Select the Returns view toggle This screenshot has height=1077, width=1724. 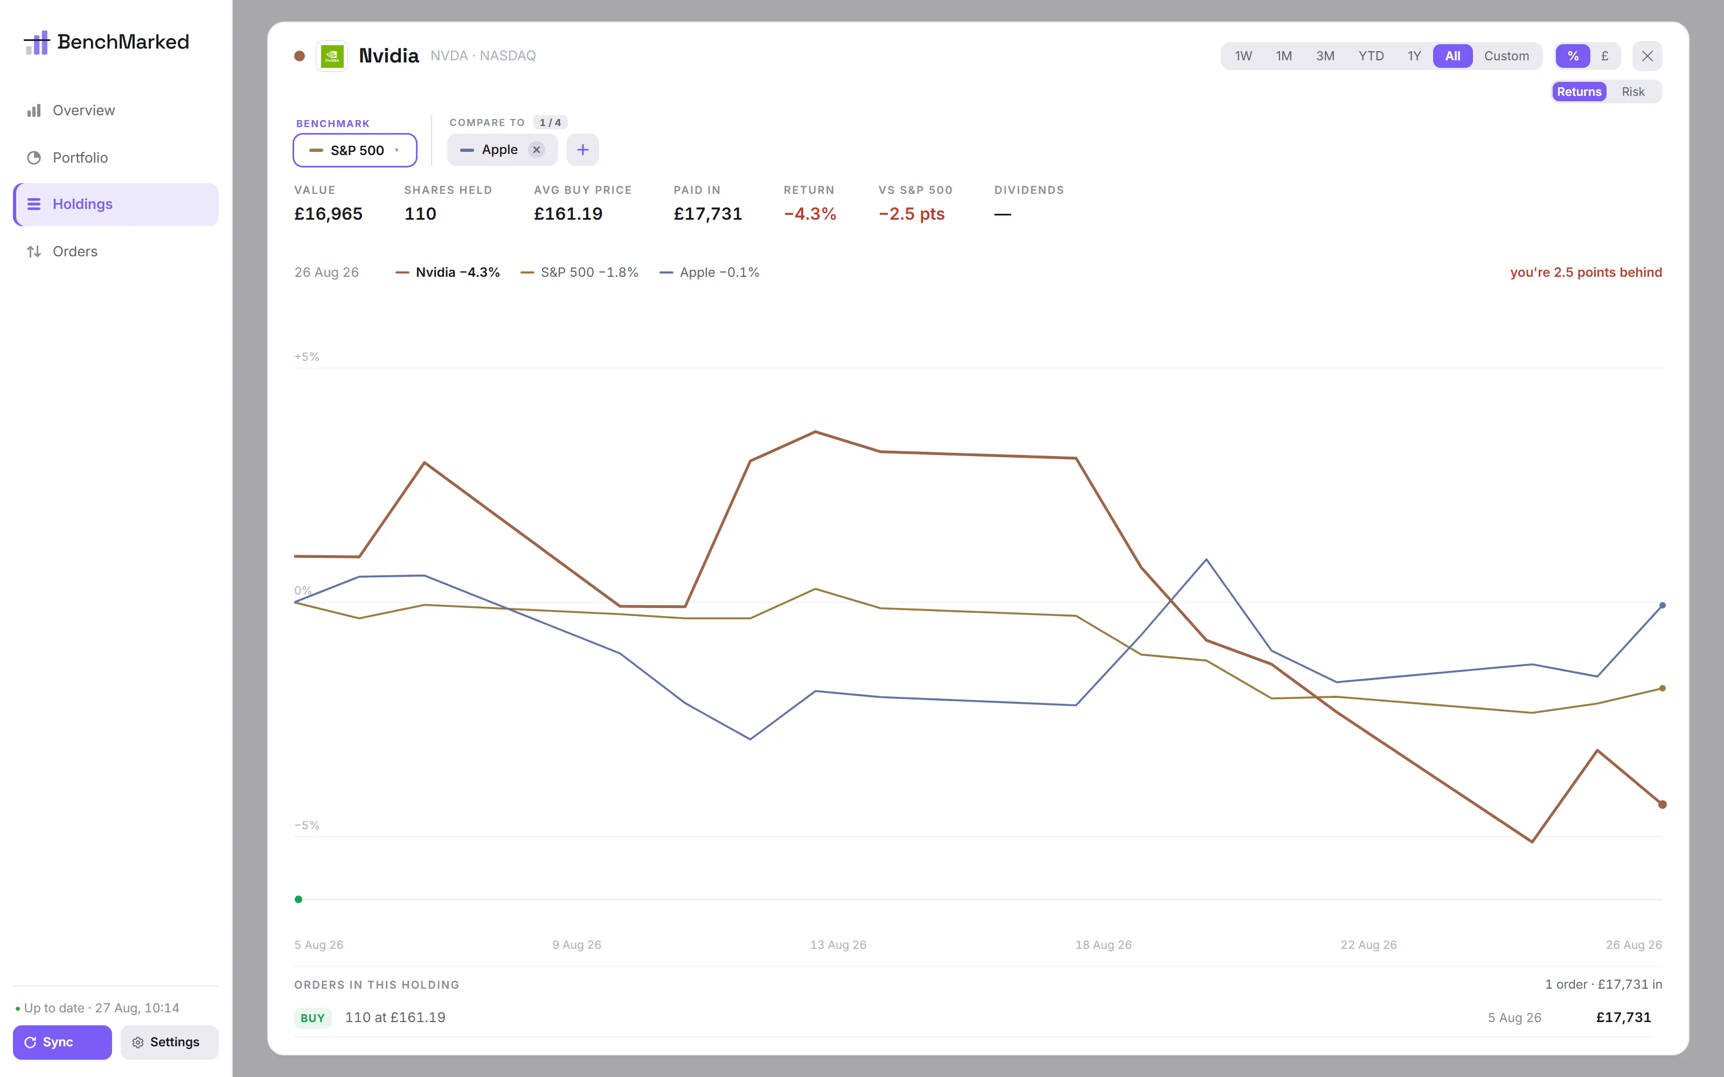1580,91
